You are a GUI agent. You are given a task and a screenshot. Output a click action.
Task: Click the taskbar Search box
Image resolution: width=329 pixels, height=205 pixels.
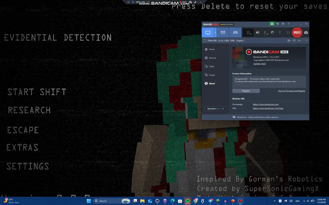(x=112, y=201)
